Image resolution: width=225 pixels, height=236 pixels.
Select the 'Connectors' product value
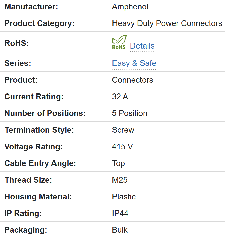click(132, 80)
